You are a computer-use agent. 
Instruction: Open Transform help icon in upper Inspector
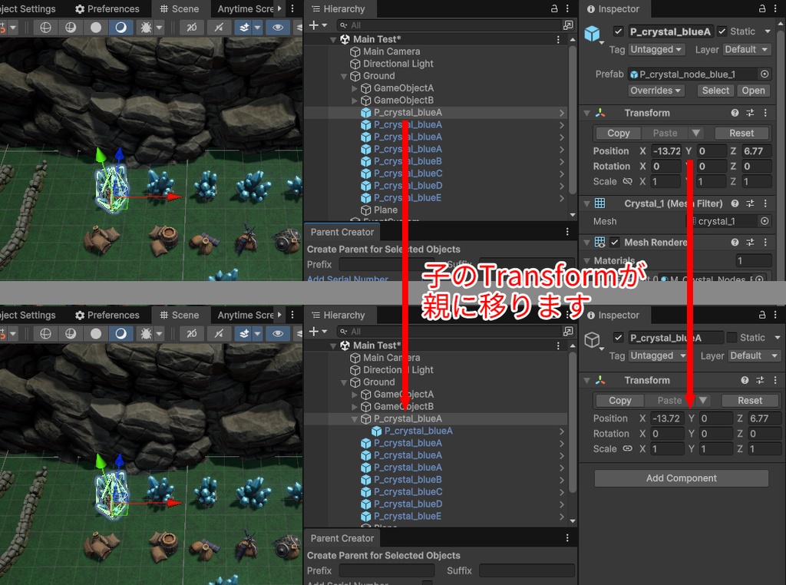coord(735,113)
